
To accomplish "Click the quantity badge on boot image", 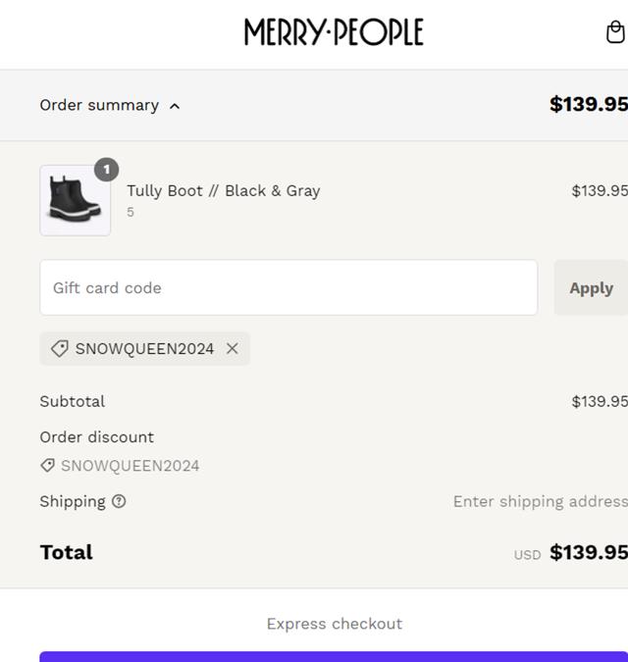I will click(106, 170).
